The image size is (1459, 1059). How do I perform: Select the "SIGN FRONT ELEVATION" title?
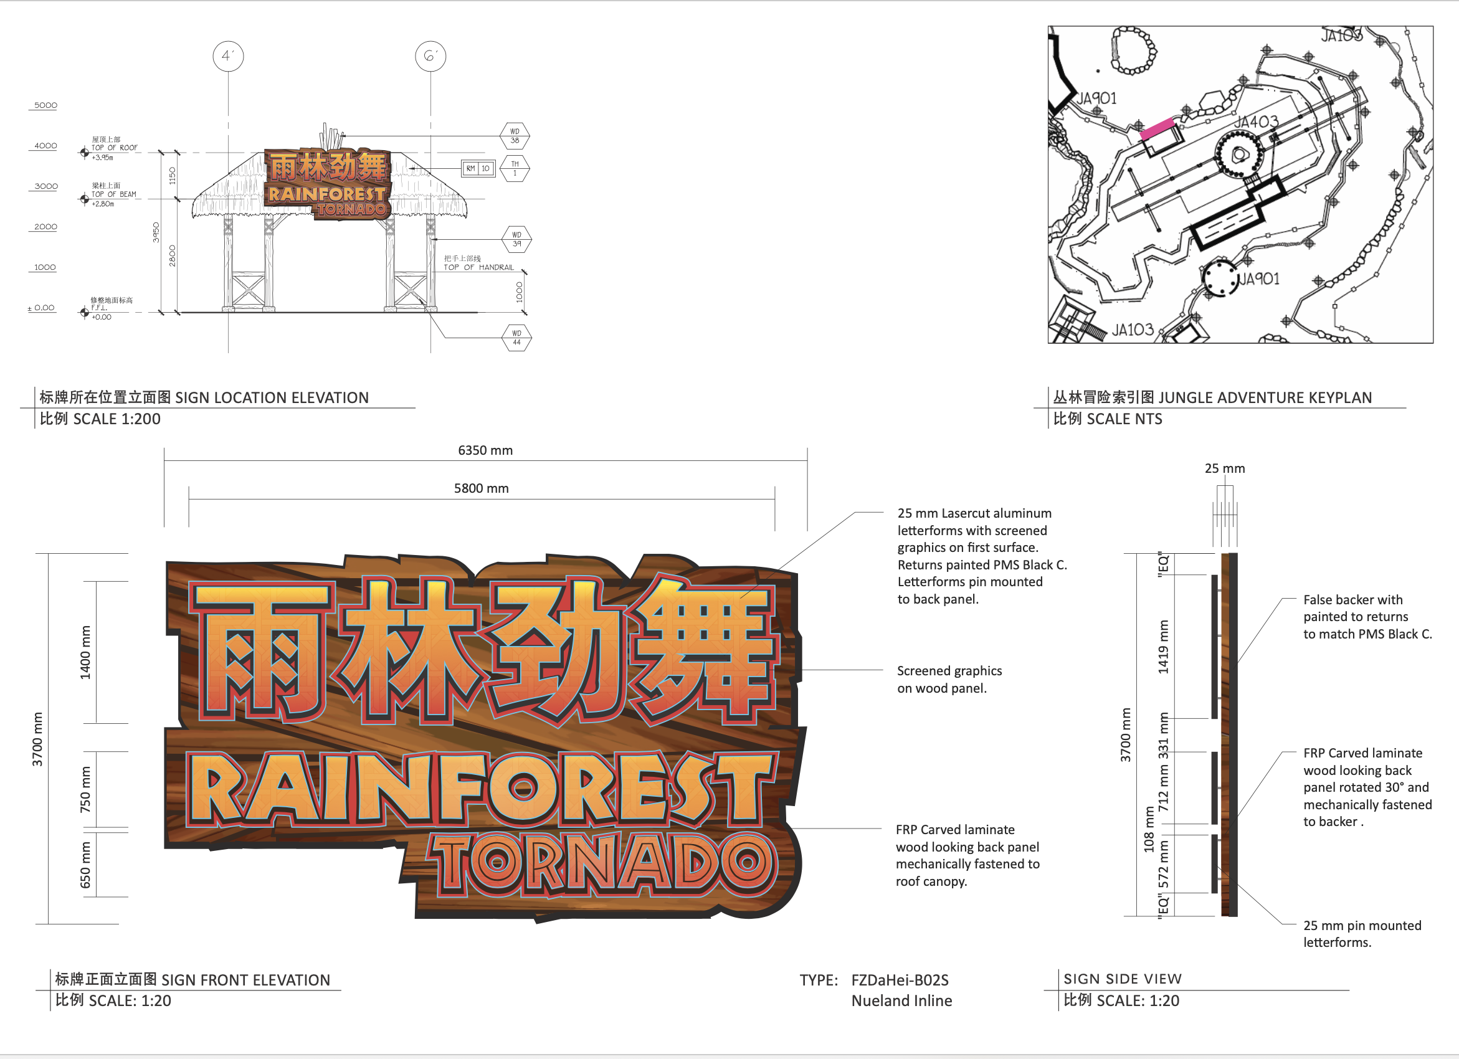[x=245, y=980]
